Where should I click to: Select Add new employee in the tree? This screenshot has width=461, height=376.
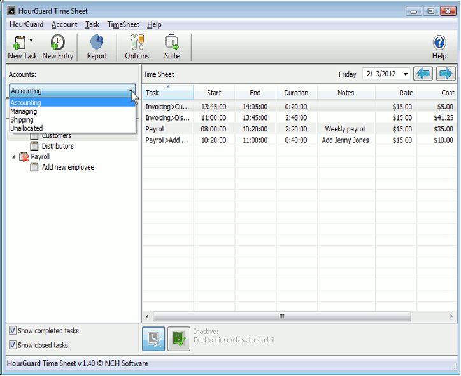68,167
